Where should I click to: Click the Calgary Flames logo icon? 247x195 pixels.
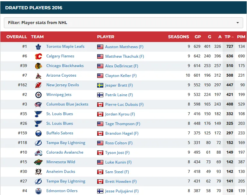38,56
